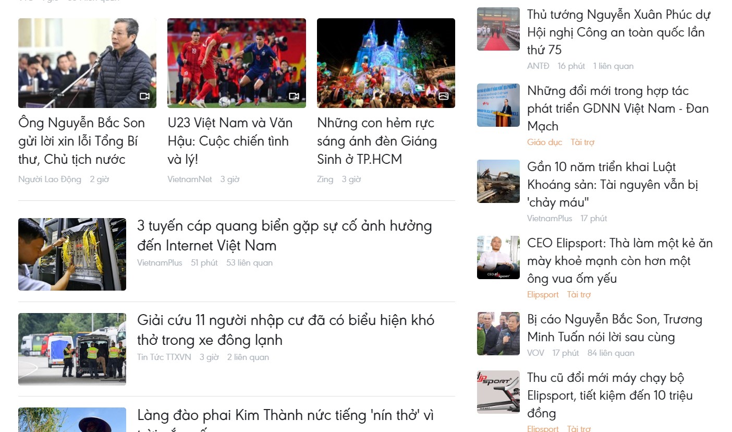Click the fiber optic cable technician thumbnail

click(x=72, y=254)
